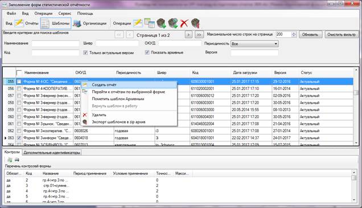
Task: Click the create-report pencil icon after Операции
Action: (138, 23)
